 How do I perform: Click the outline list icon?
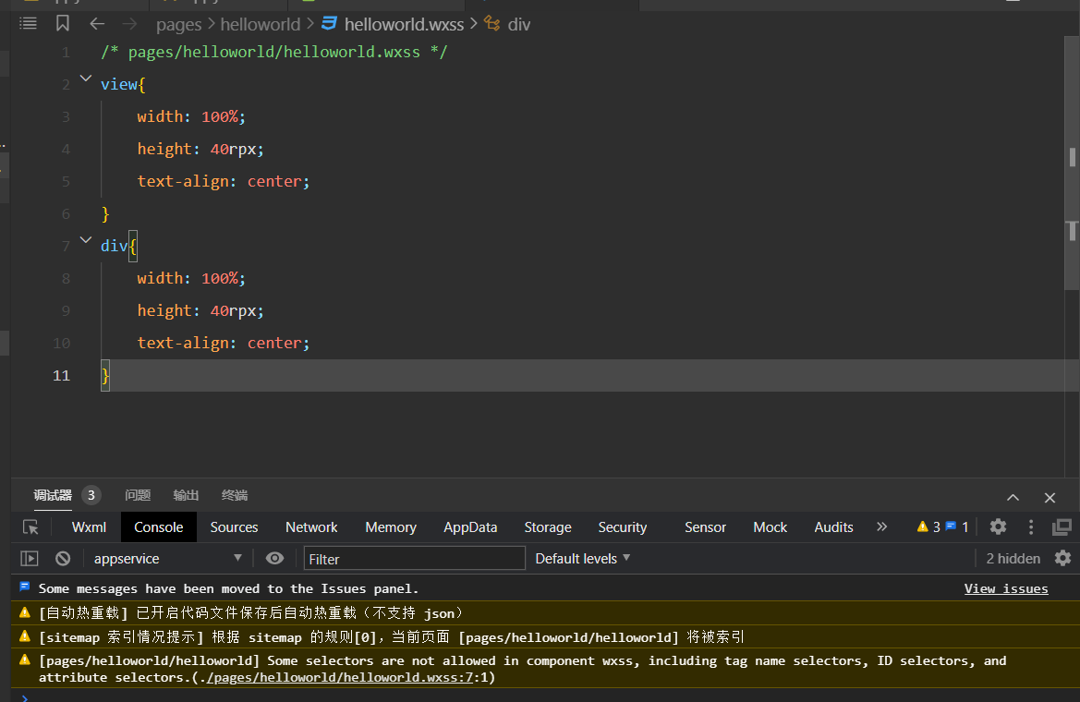29,24
